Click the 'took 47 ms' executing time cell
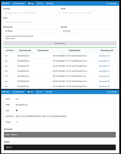This screenshot has width=121, height=154. point(70,86)
